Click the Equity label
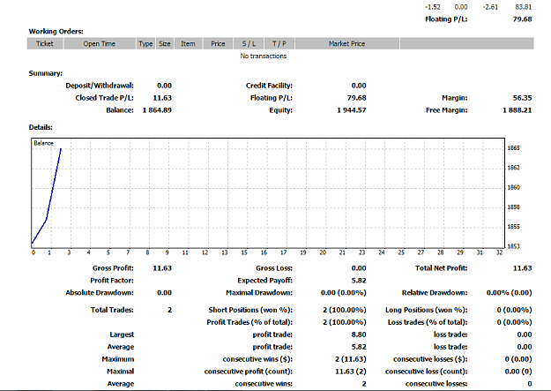 point(280,110)
